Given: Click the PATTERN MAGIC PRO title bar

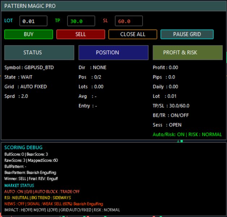Looking at the screenshot, I should [113, 6].
